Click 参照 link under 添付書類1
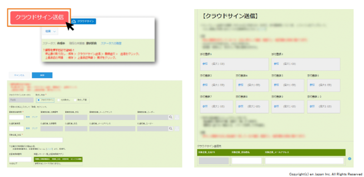Viewport: 364px width, 177px height. (205, 64)
